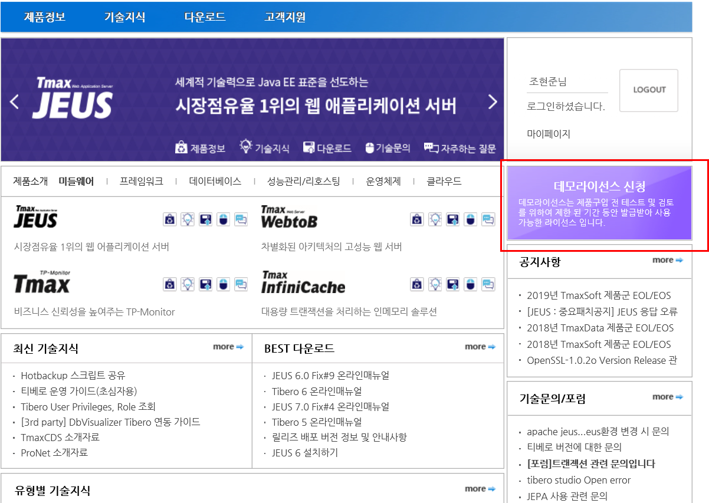Click banner 기술문의 link
Screen dimensions: 709x503
pyautogui.click(x=388, y=148)
